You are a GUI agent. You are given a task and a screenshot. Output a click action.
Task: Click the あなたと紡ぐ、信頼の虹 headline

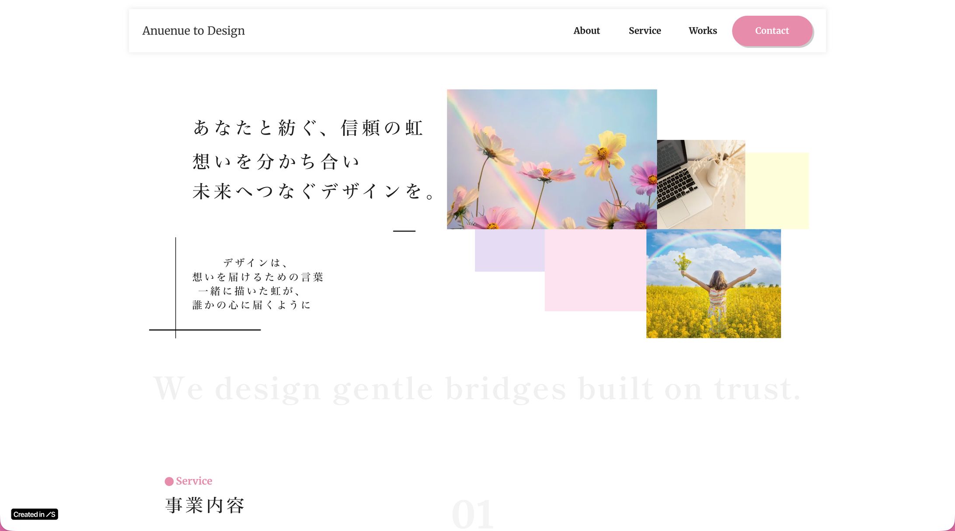point(308,128)
